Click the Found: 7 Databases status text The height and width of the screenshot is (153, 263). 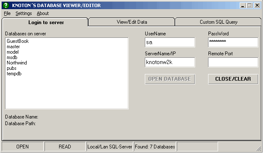pos(155,147)
